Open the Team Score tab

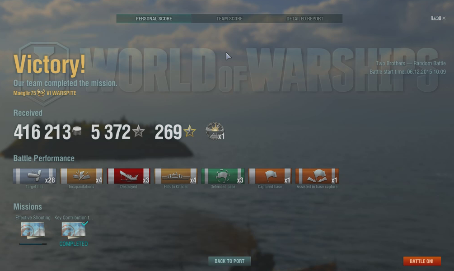(x=229, y=19)
